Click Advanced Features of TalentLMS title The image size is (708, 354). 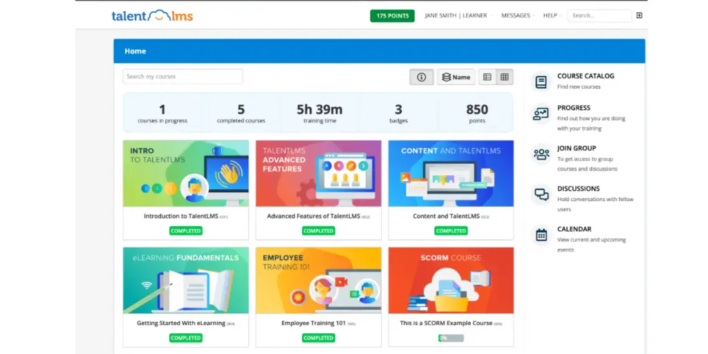tap(313, 216)
